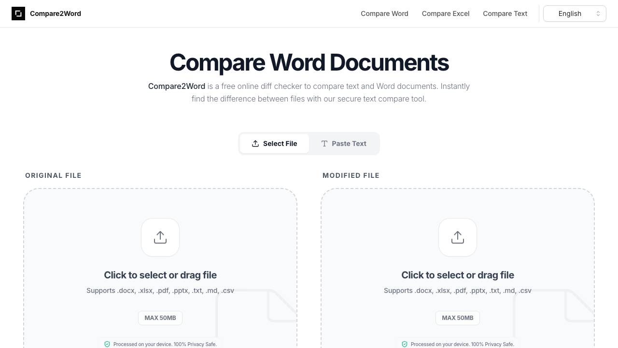
Task: Click the text icon in Paste Text tab
Action: [x=324, y=144]
